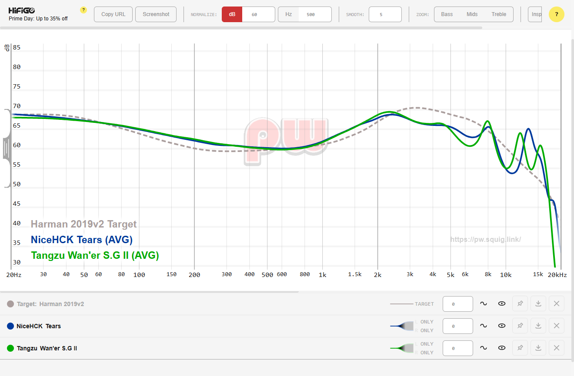The width and height of the screenshot is (574, 376).
Task: Select Hz normalization mode
Action: tap(288, 14)
